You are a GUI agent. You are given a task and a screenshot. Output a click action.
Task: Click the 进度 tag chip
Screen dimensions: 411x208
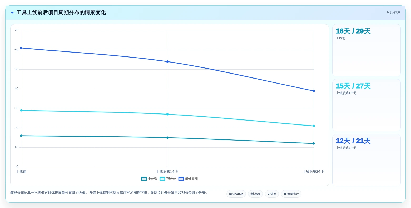click(x=272, y=194)
